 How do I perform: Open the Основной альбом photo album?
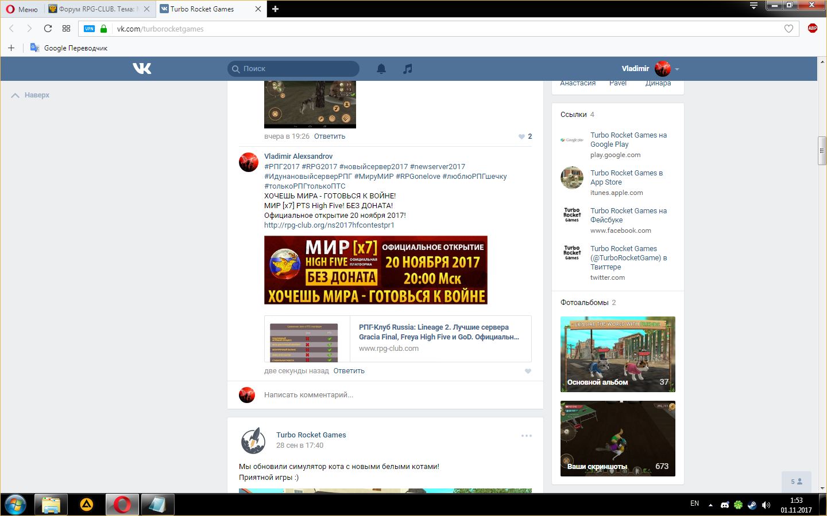tap(617, 354)
